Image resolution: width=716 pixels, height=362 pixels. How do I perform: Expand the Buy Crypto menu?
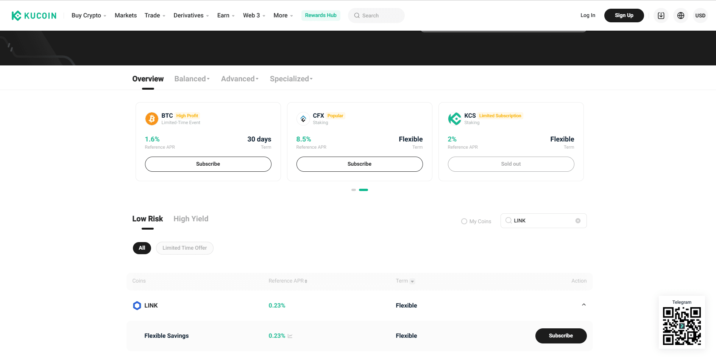(89, 16)
